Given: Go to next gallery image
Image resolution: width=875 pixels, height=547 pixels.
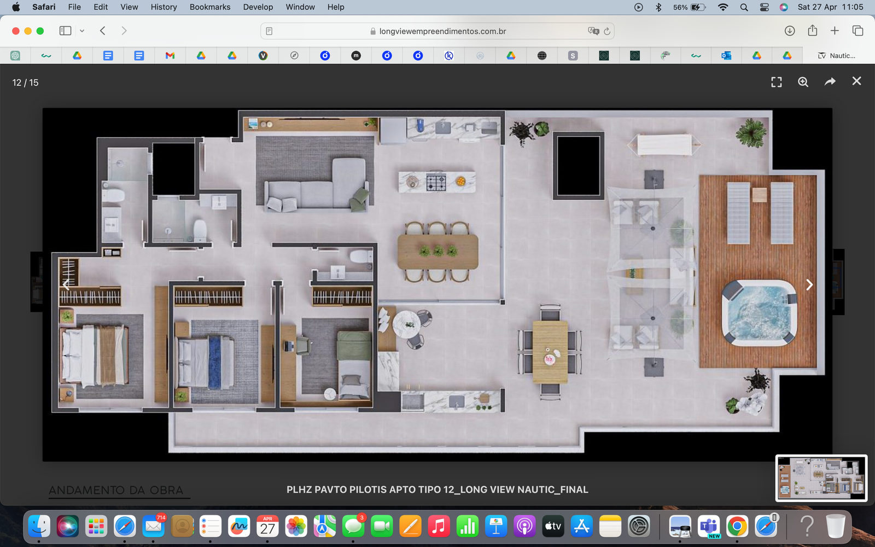Looking at the screenshot, I should click(809, 285).
